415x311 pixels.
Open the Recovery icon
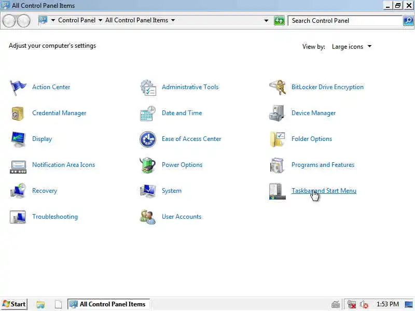(x=18, y=191)
